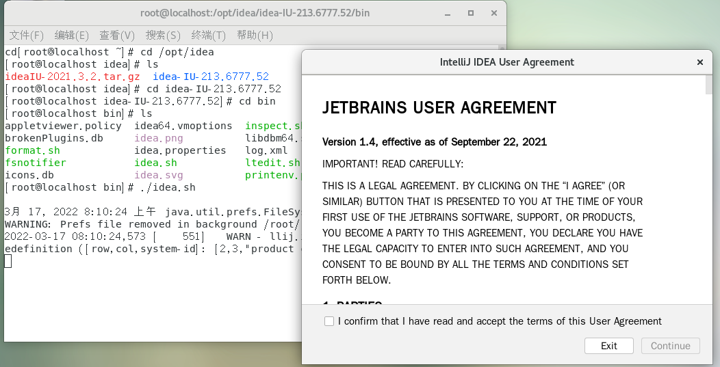The width and height of the screenshot is (720, 367).
Task: Close the IntelliJ IDEA User Agreement dialog
Action: pos(699,62)
